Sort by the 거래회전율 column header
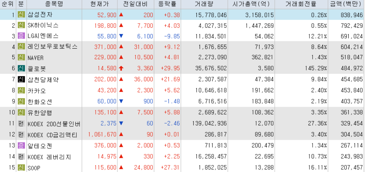 pos(301,4)
